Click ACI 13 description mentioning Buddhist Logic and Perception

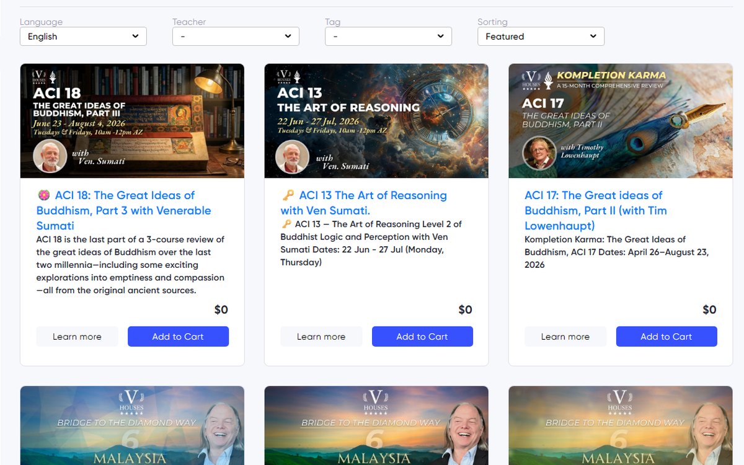tap(372, 243)
